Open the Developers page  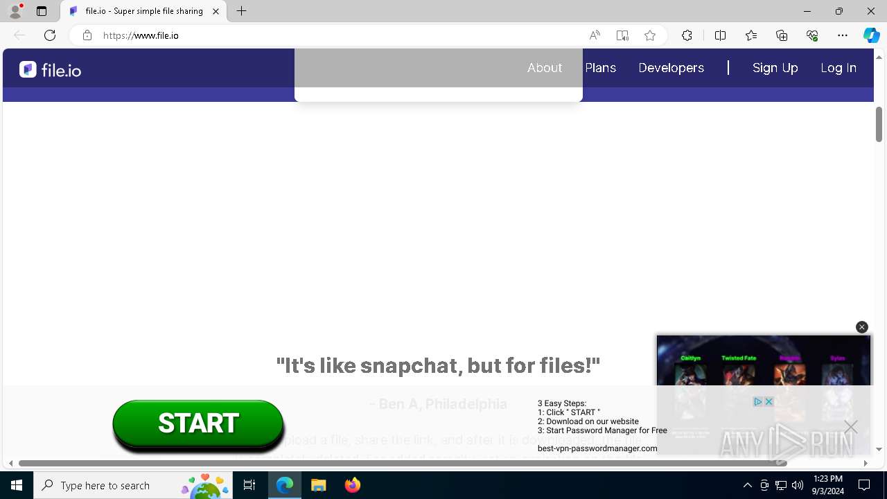(671, 68)
